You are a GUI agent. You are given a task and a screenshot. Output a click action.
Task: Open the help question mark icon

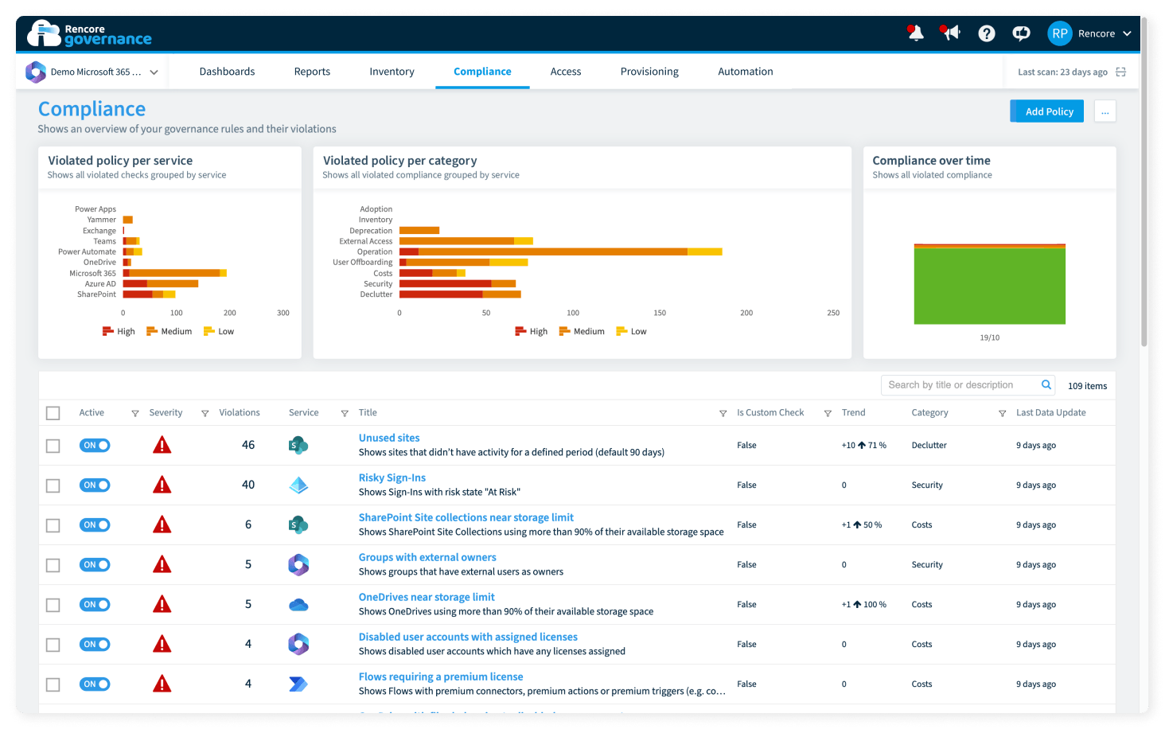click(987, 33)
